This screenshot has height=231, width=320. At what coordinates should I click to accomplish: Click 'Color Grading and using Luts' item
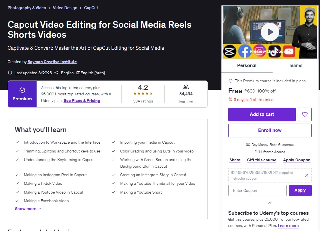(157, 151)
